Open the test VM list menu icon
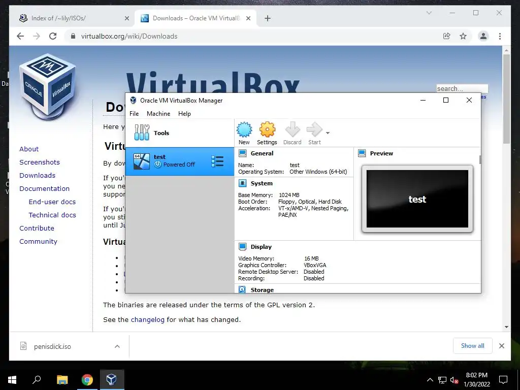This screenshot has width=520, height=390. [x=217, y=161]
